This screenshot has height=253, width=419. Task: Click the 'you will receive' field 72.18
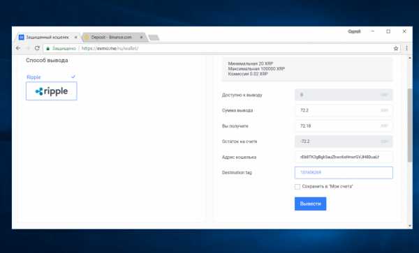click(344, 126)
